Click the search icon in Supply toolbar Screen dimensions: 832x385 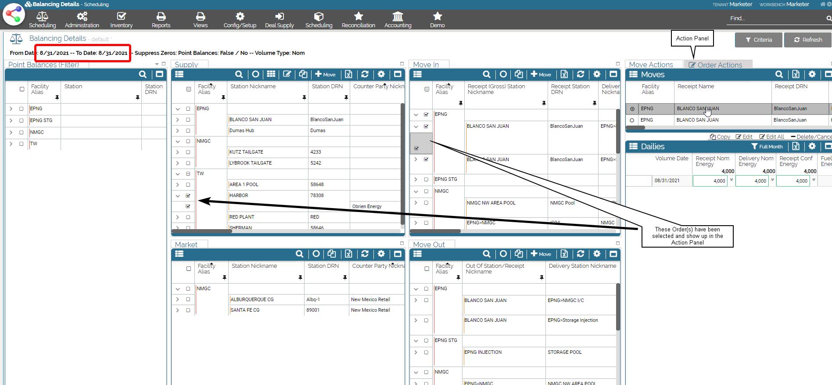[x=239, y=74]
